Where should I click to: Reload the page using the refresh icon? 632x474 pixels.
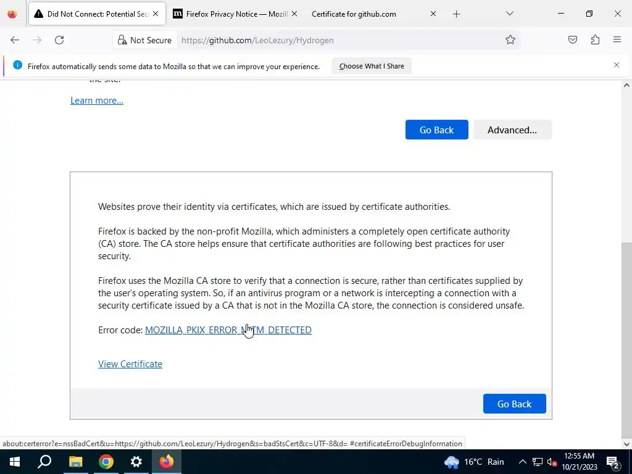[59, 40]
